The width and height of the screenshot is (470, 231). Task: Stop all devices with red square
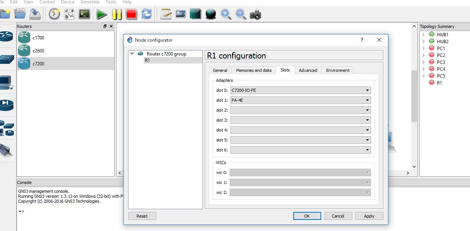tap(131, 15)
